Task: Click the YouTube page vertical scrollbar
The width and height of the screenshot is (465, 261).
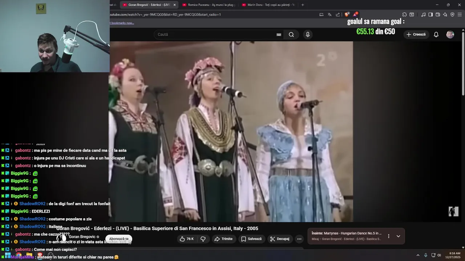Action: [463, 63]
